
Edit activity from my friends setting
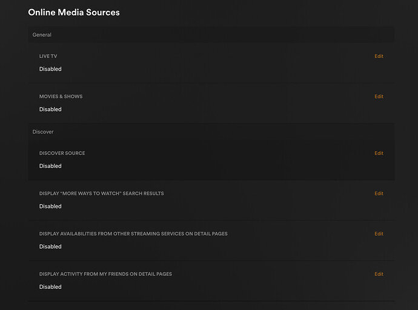(379, 274)
